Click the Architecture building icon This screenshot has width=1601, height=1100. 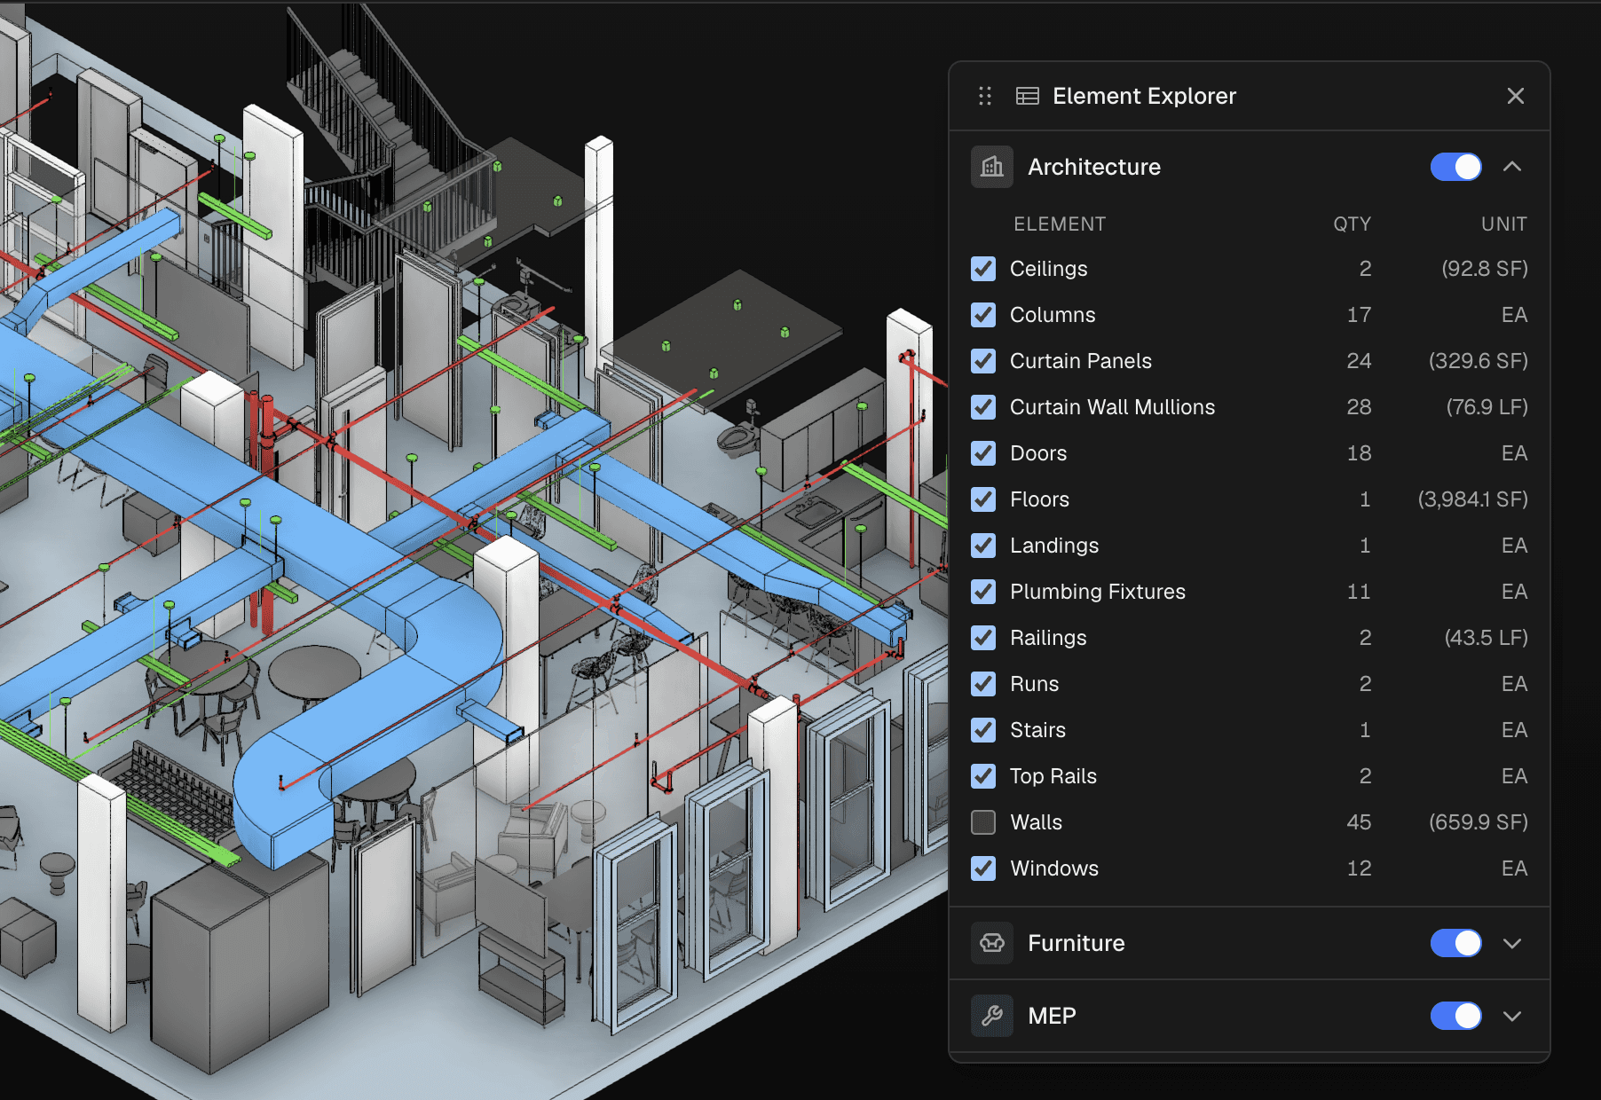click(992, 167)
